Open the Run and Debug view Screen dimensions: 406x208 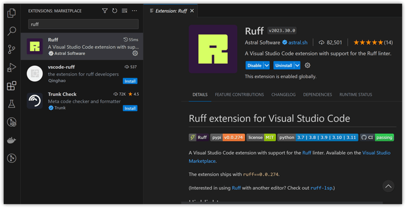point(11,68)
